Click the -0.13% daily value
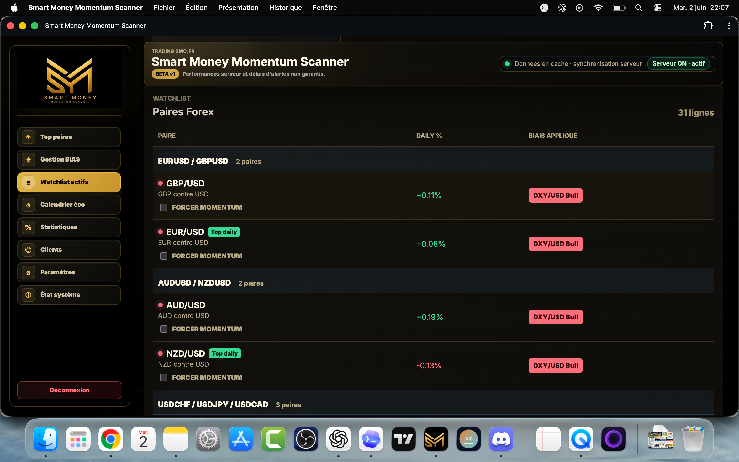The height and width of the screenshot is (462, 739). [429, 366]
